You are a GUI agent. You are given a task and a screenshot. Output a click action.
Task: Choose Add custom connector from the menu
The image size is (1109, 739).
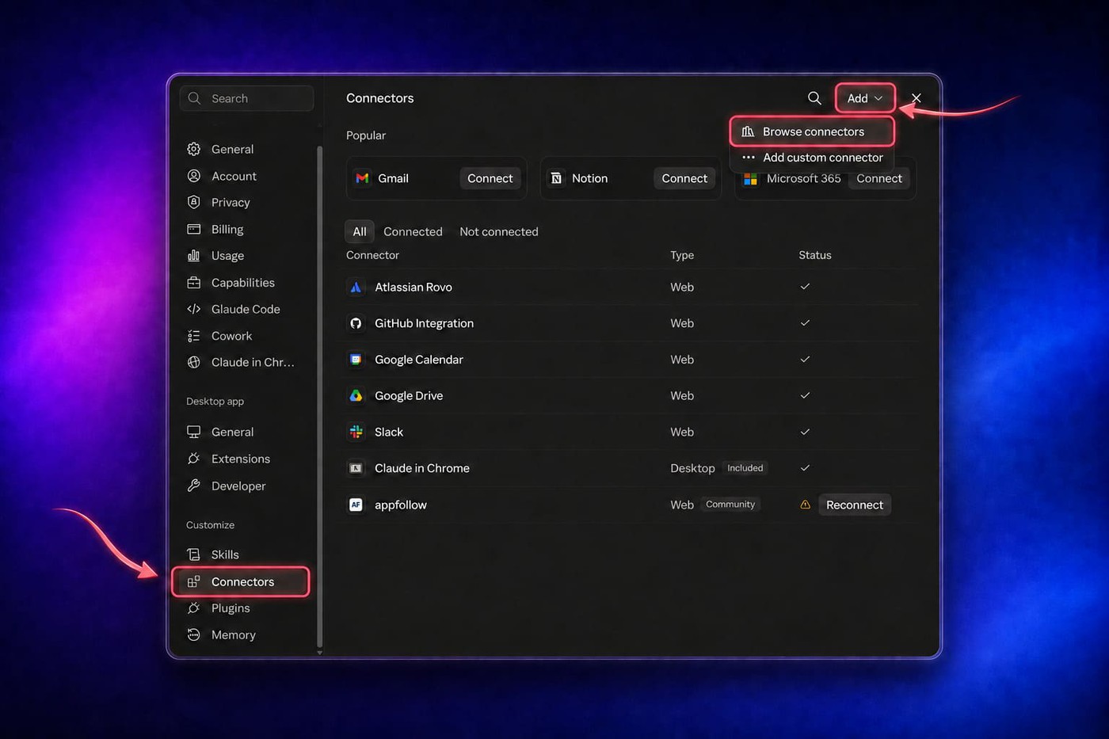click(812, 158)
